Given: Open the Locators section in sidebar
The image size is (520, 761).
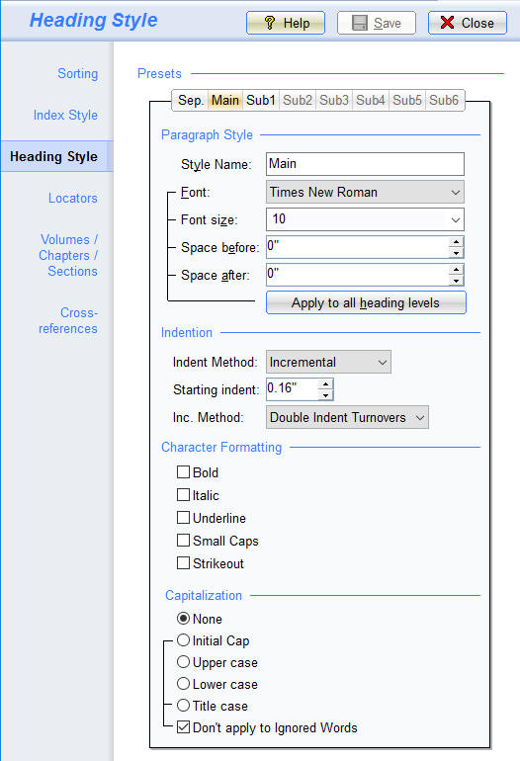Looking at the screenshot, I should 73,198.
